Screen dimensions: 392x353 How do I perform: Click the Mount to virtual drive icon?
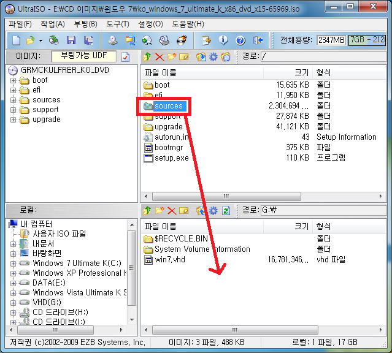click(164, 40)
